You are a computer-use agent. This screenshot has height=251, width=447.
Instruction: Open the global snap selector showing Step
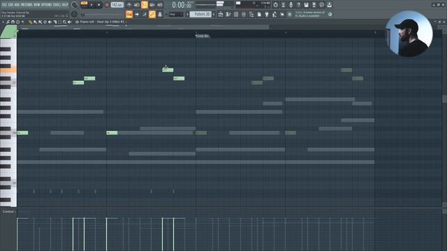click(x=175, y=14)
